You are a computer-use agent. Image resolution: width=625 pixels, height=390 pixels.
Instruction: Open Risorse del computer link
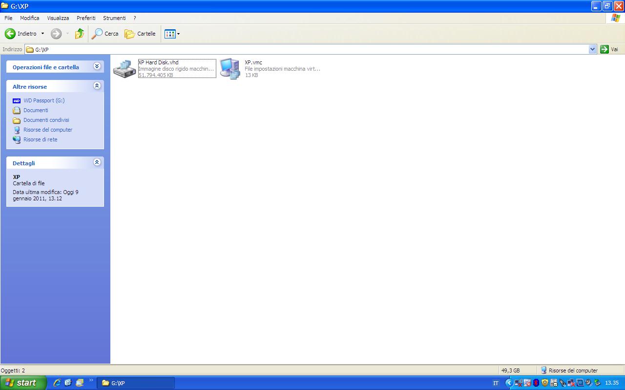coord(48,130)
